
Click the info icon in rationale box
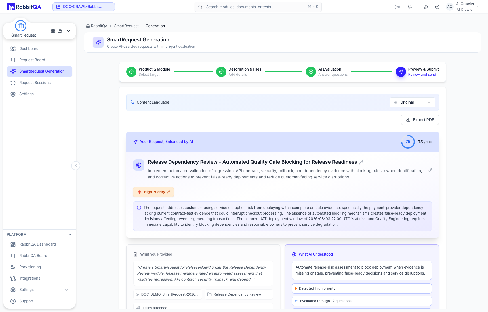tap(139, 208)
